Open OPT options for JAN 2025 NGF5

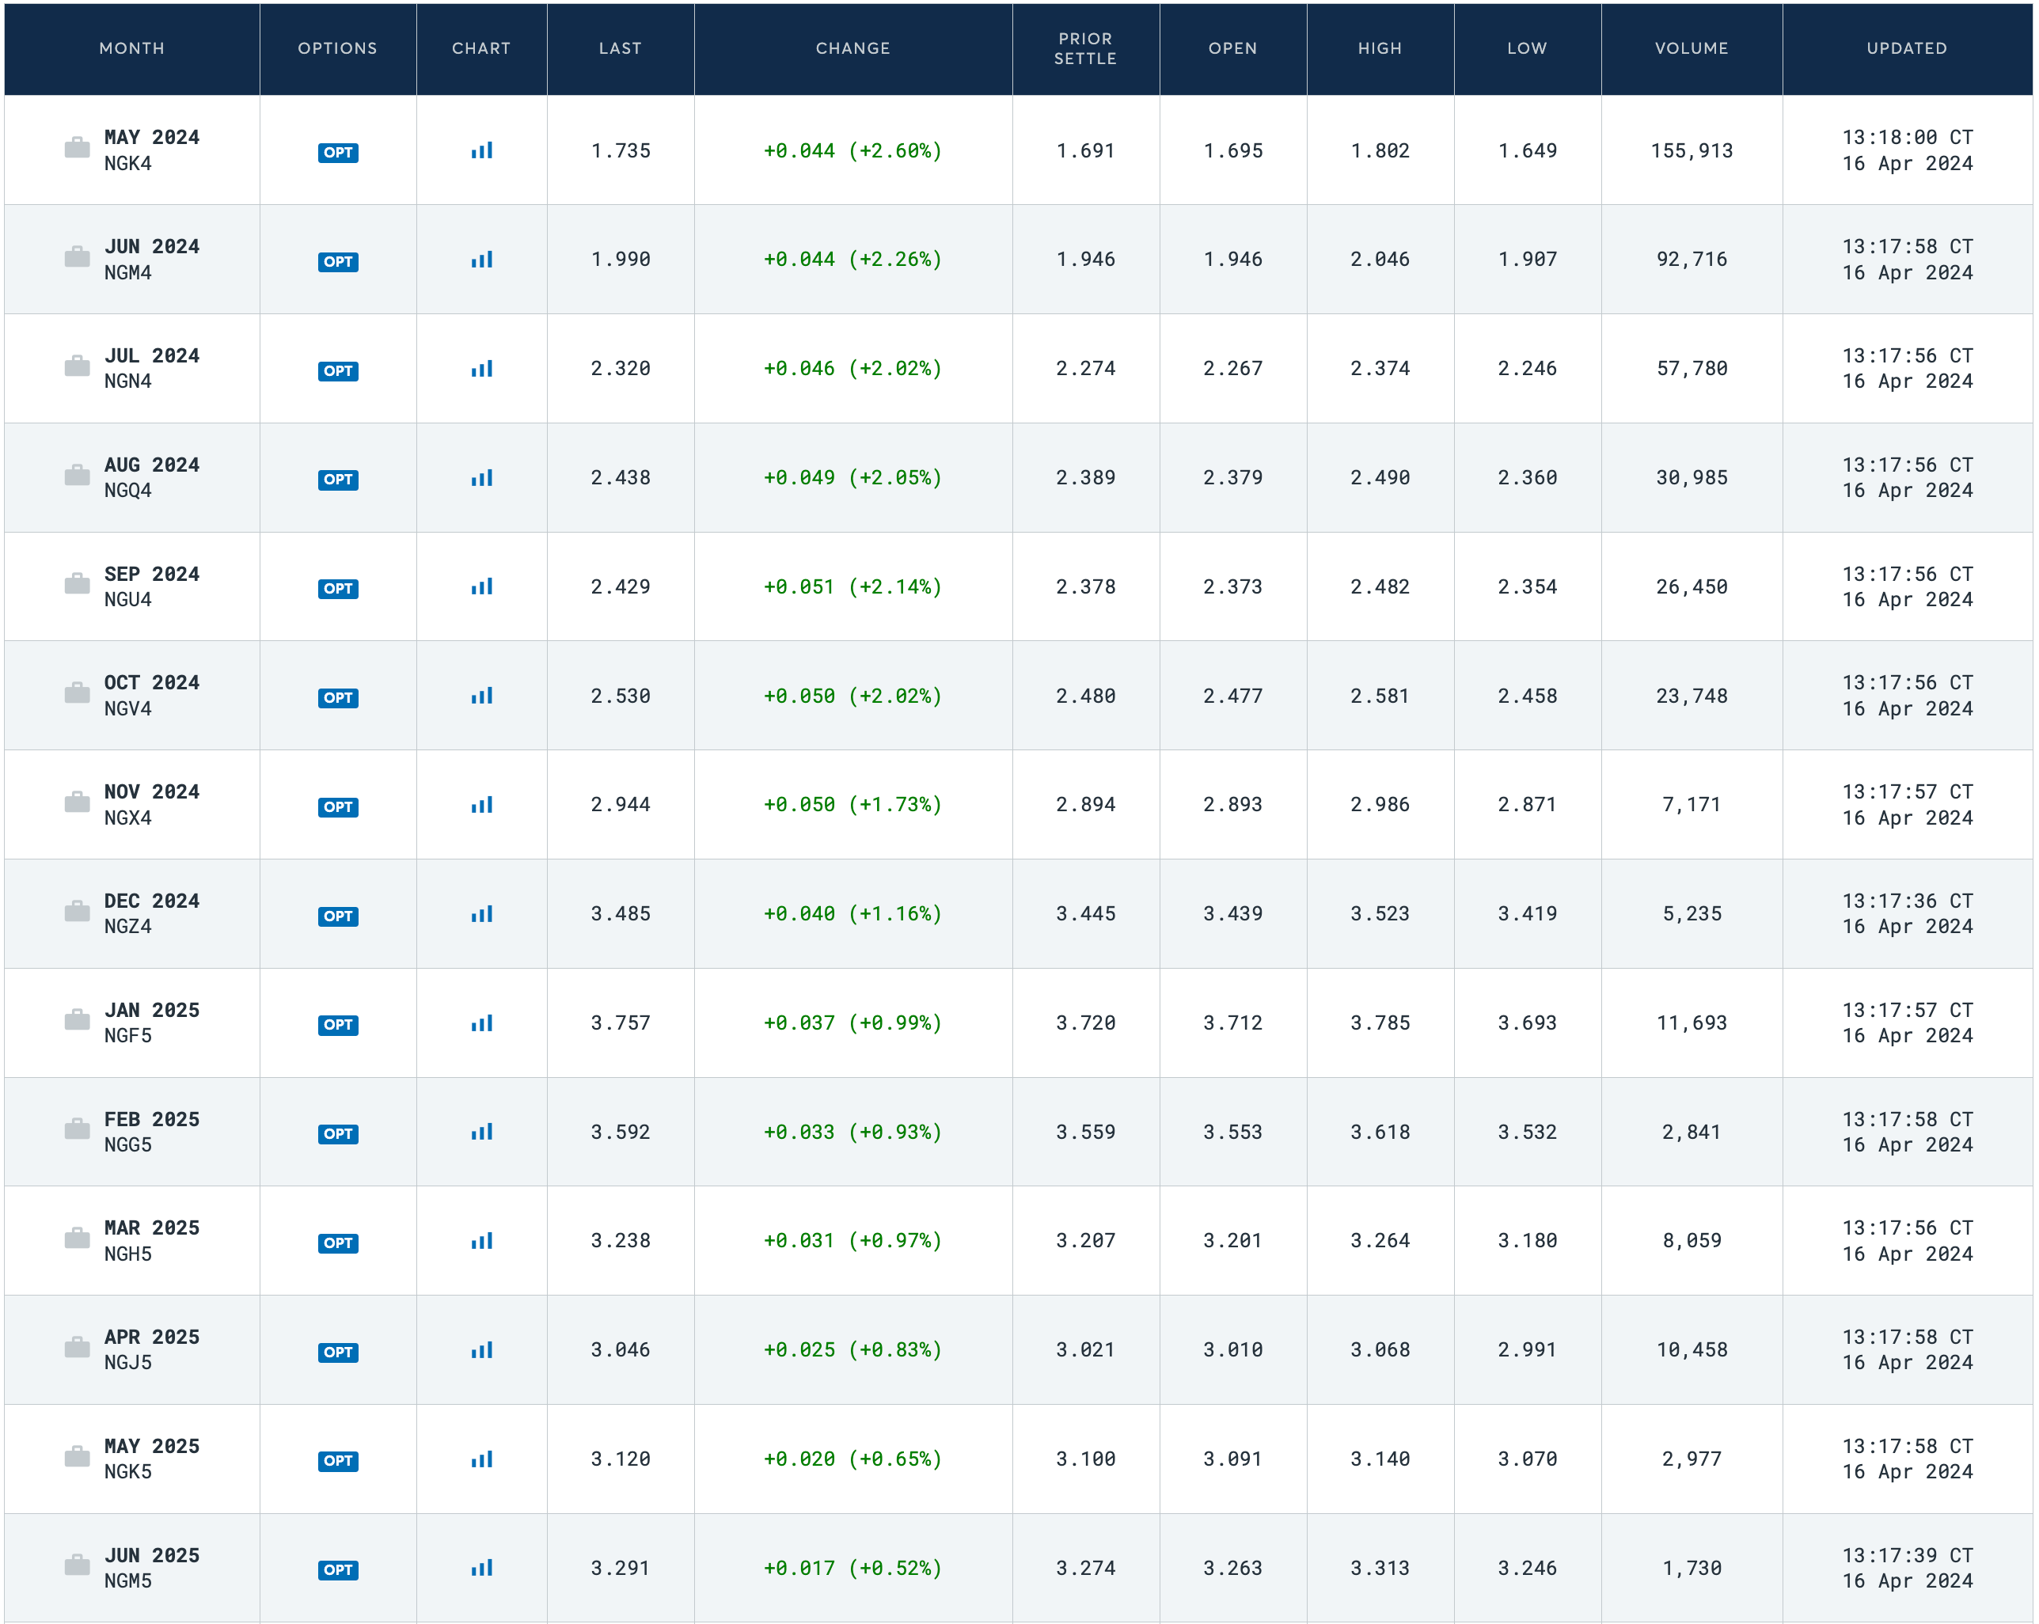(x=338, y=1024)
